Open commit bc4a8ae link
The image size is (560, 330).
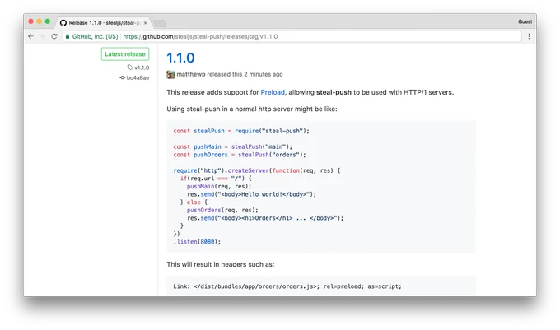point(138,77)
